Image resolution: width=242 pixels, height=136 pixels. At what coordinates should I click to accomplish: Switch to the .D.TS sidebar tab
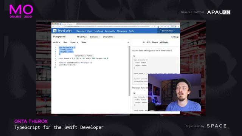148,42
